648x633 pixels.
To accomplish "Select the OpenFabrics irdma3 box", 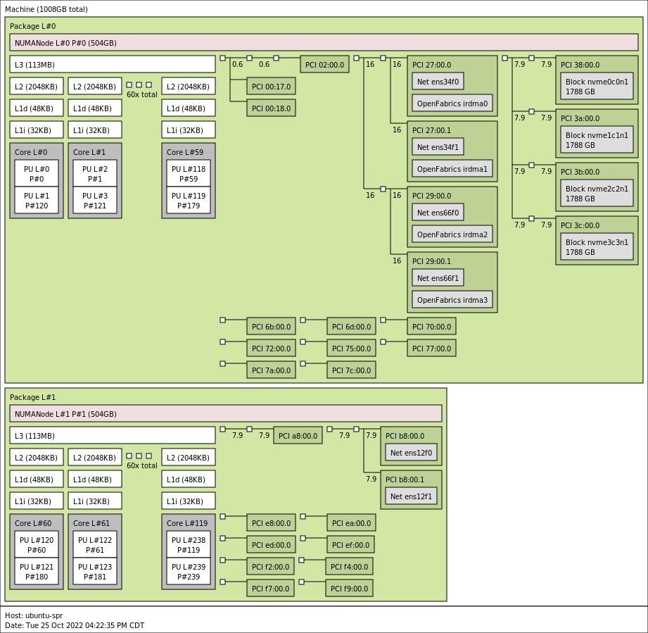I will (x=452, y=299).
